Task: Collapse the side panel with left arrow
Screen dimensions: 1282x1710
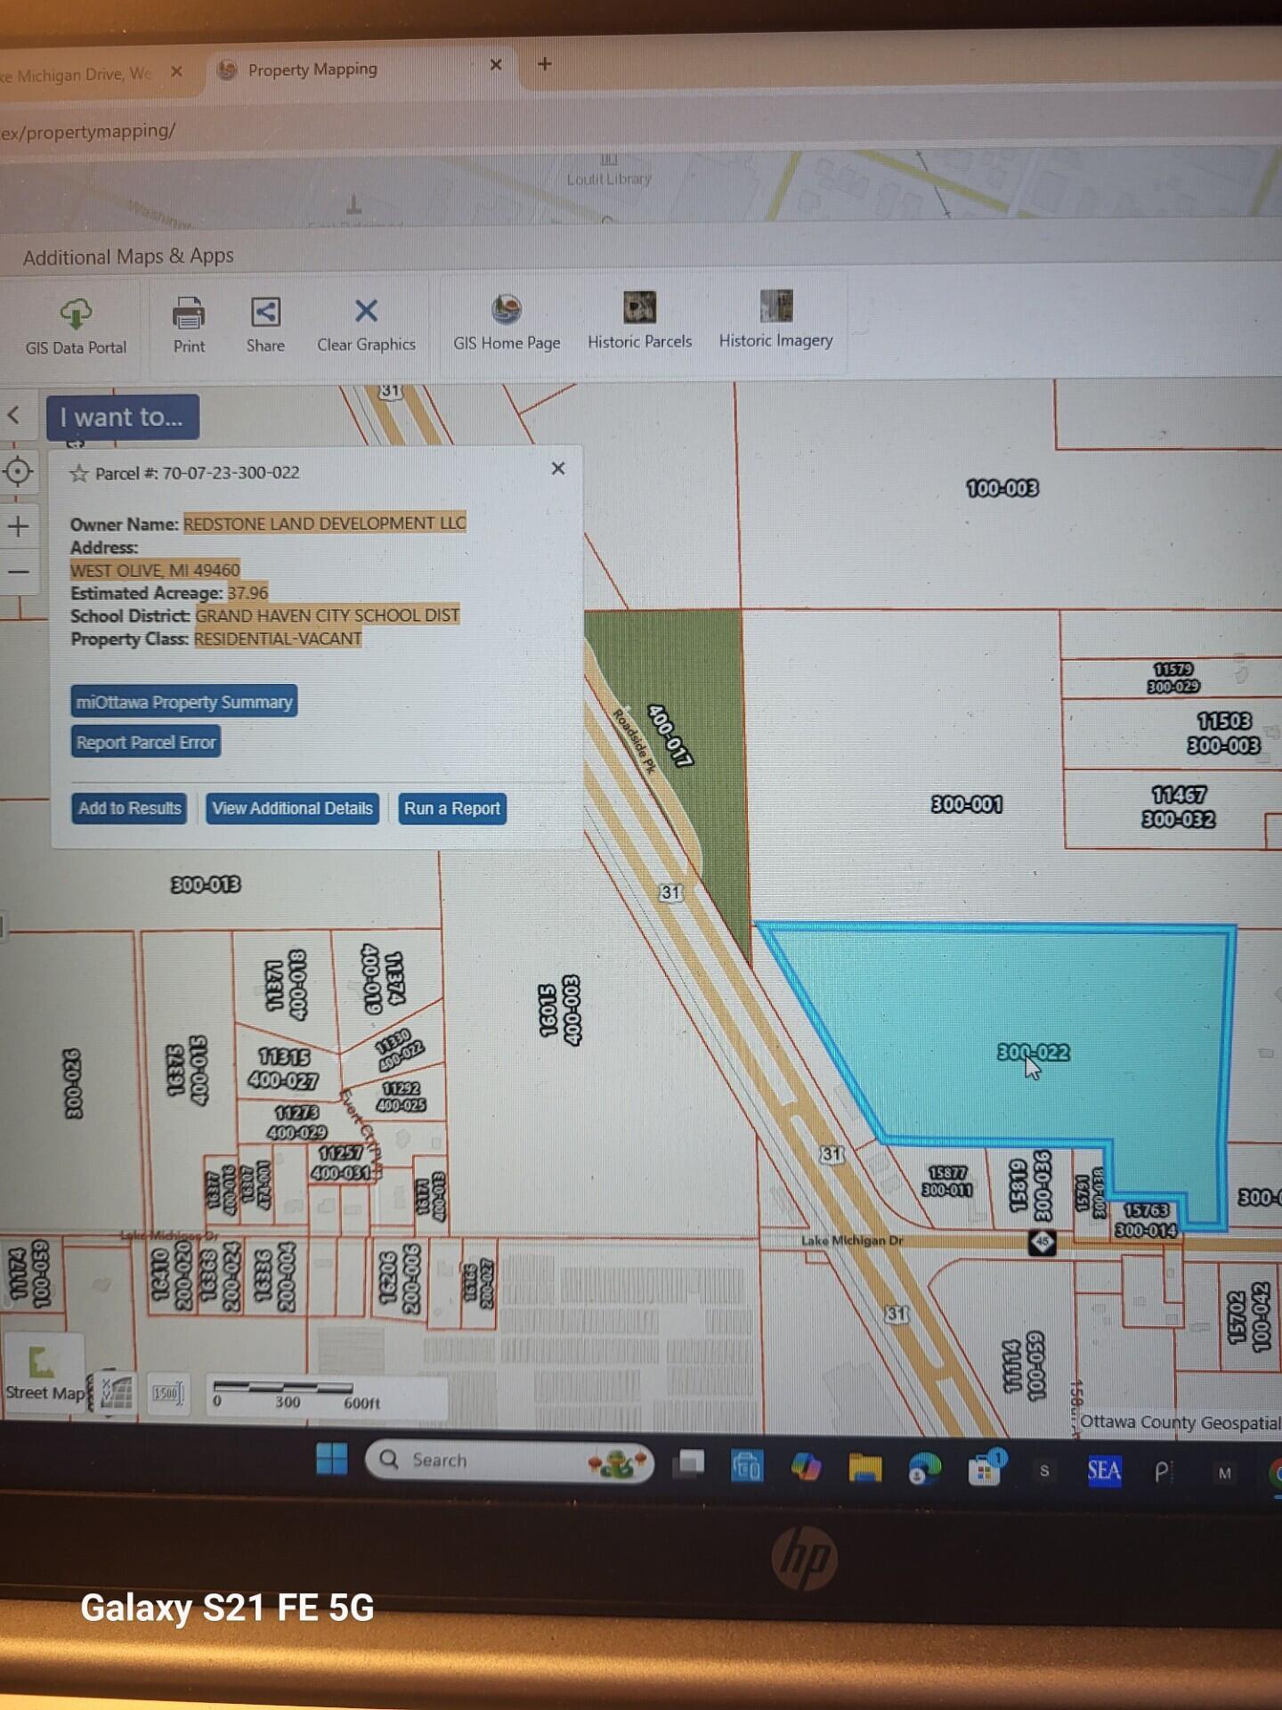Action: (x=13, y=415)
